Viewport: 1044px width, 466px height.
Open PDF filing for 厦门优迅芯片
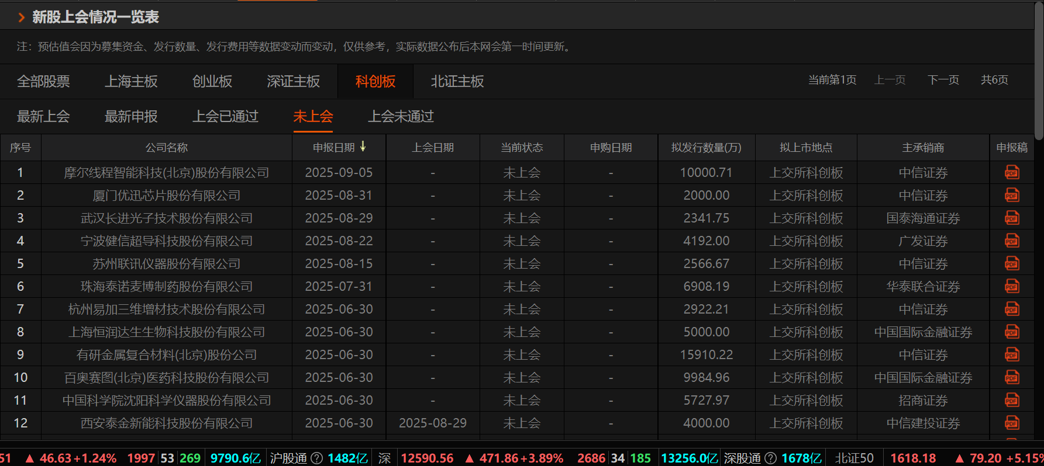1012,195
